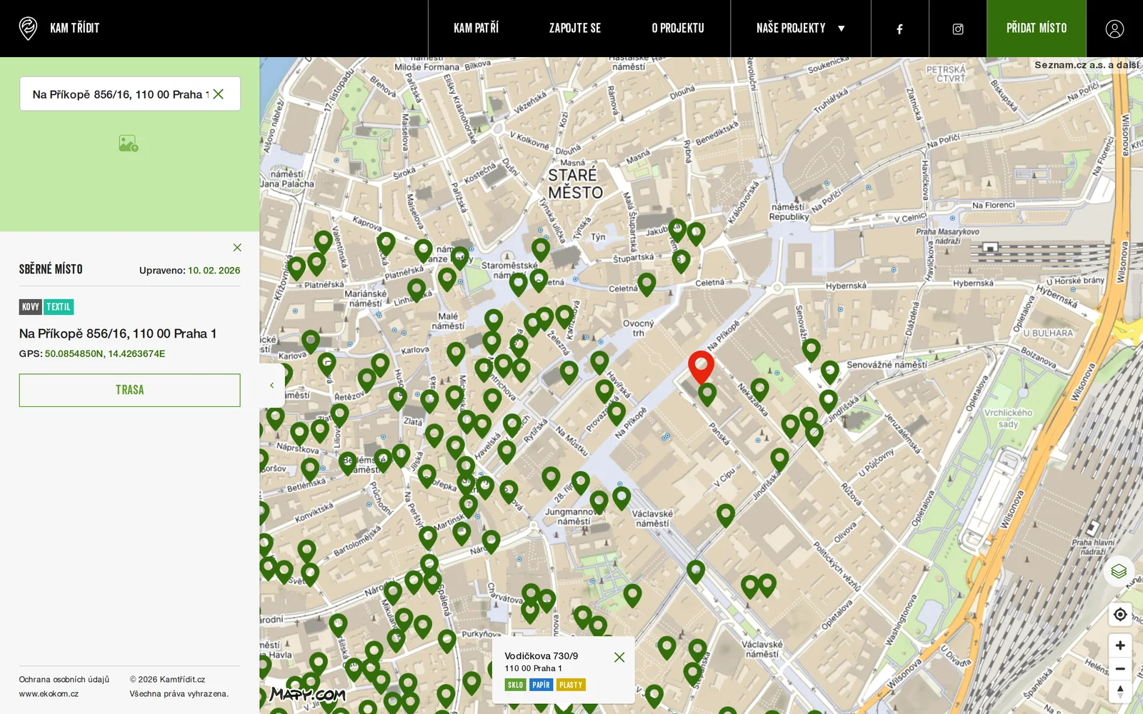
Task: Open the Zapojte se menu item
Action: [x=575, y=29]
